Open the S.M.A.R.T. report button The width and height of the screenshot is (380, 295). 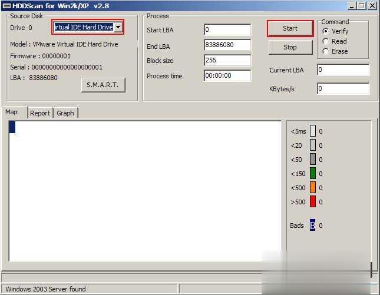point(103,85)
